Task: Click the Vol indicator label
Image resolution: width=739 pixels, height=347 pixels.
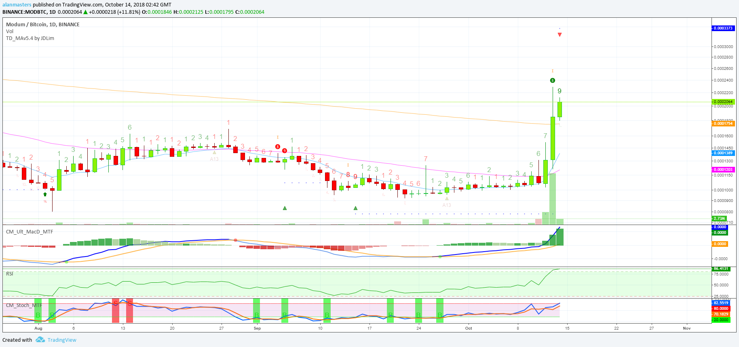Action: pos(10,31)
